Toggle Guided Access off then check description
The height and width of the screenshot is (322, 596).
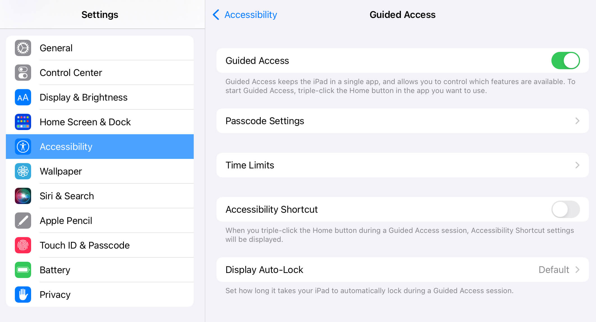pos(565,61)
